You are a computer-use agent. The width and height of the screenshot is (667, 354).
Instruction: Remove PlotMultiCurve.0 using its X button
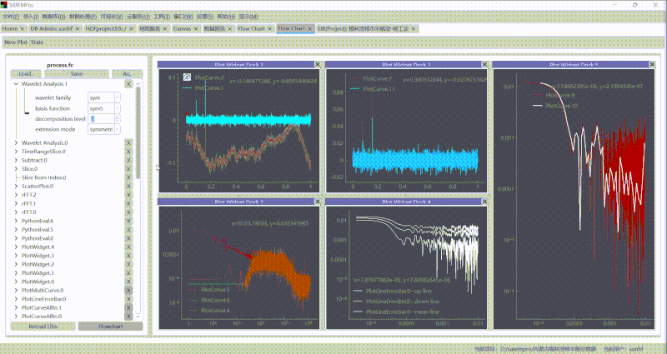coord(128,290)
